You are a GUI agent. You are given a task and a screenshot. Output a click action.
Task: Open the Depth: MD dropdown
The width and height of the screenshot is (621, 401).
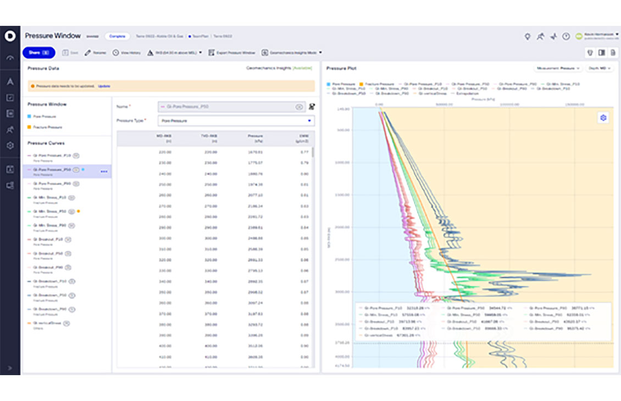[x=599, y=68]
